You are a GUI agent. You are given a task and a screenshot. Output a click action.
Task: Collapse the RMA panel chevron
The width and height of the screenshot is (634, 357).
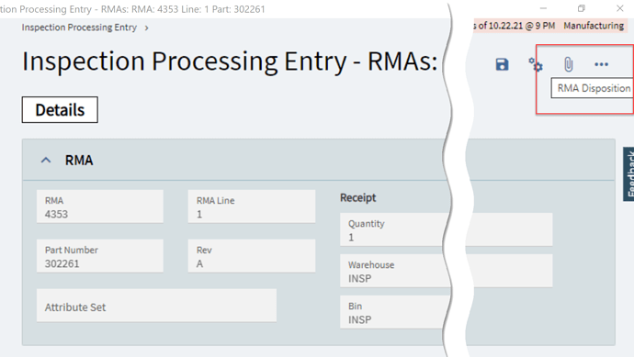[x=46, y=161]
